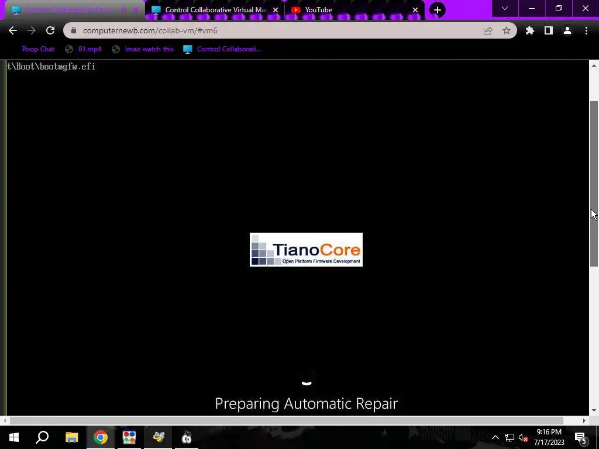
Task: Click the scroll up arrow of the page
Action: [594, 65]
